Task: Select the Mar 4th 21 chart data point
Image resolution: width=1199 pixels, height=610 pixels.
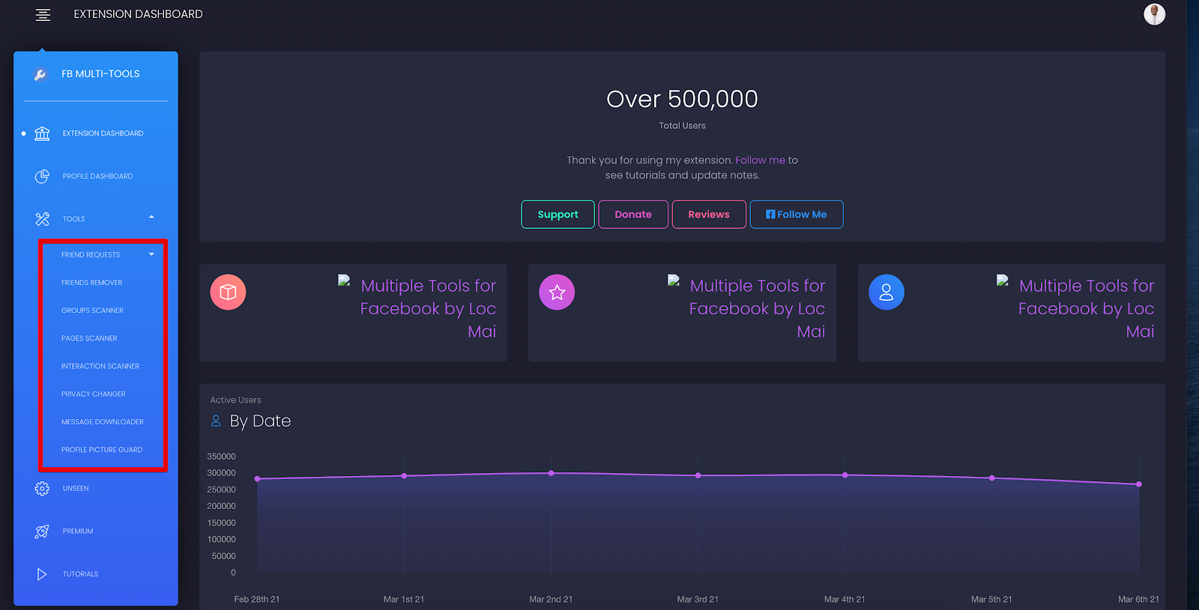Action: [845, 475]
